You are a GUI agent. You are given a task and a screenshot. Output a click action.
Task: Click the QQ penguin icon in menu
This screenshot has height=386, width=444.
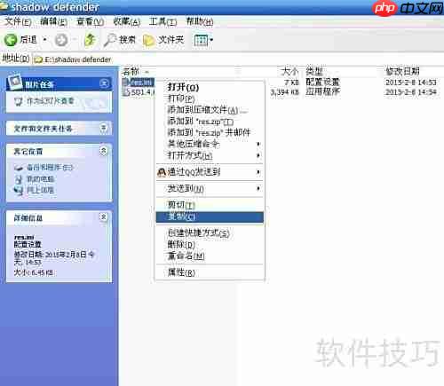coord(162,172)
